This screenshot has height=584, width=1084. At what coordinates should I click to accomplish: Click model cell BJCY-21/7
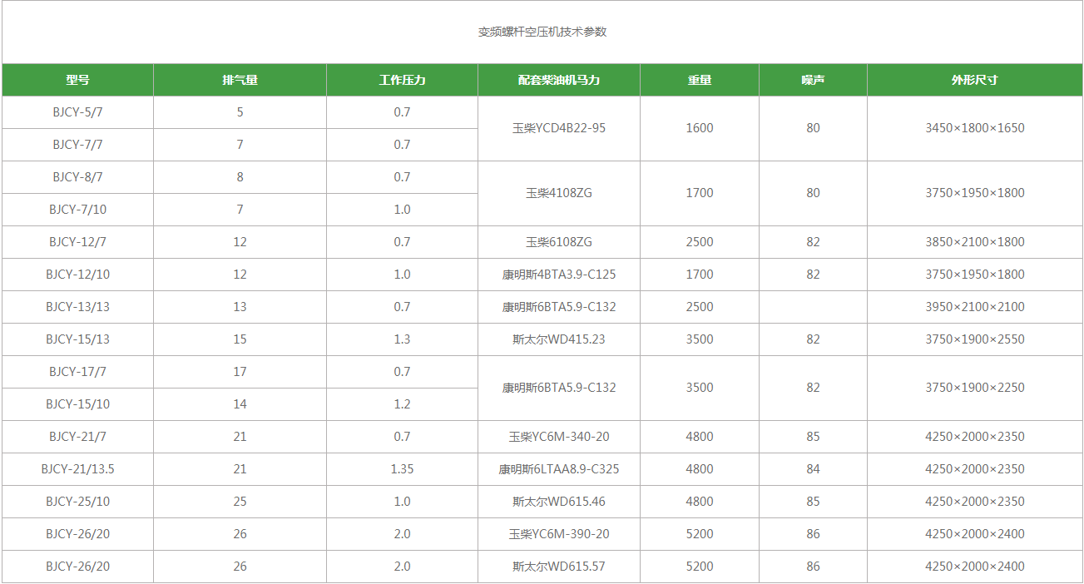77,437
